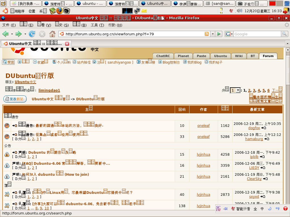This screenshot has height=217, width=290.
Task: Open author link oneleaf in first row
Action: pyautogui.click(x=203, y=126)
